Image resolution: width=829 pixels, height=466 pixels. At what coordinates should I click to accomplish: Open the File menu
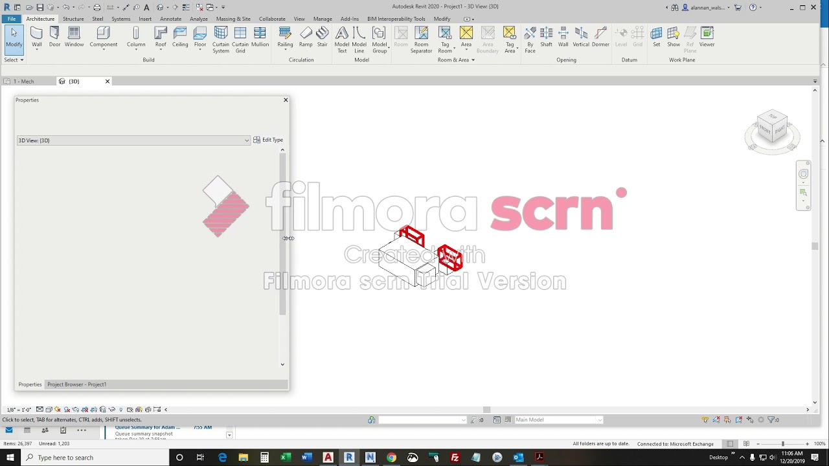pos(12,19)
